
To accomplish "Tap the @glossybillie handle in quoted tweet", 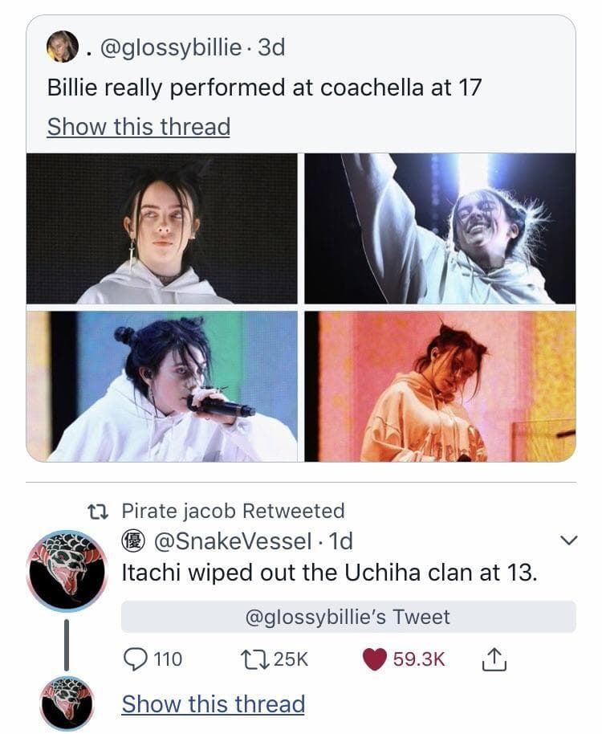I will click(170, 47).
